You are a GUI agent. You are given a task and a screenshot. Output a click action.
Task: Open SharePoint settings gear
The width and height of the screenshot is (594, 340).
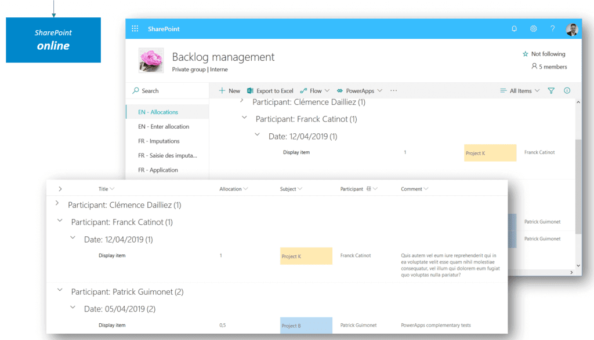[x=533, y=28]
